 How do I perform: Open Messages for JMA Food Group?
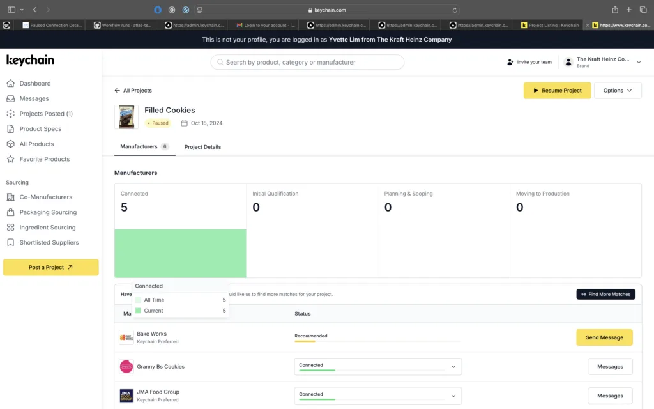(x=610, y=396)
